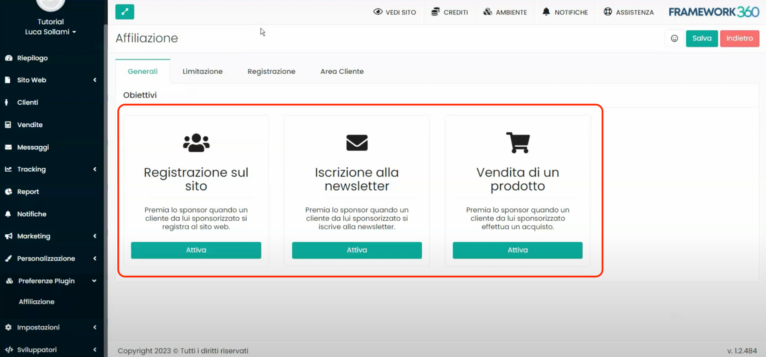Click the Report pie chart icon

click(8, 192)
